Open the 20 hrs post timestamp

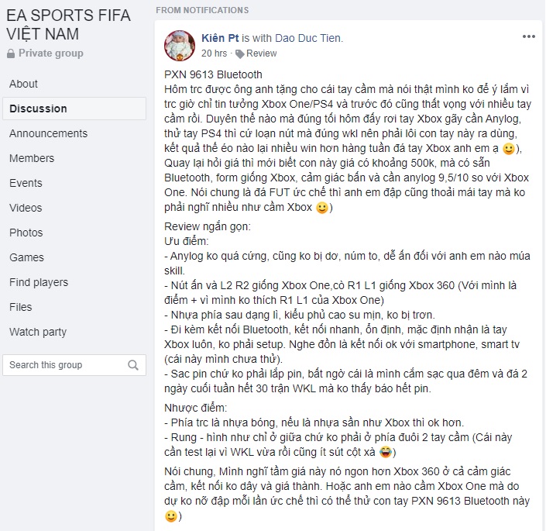[x=214, y=53]
